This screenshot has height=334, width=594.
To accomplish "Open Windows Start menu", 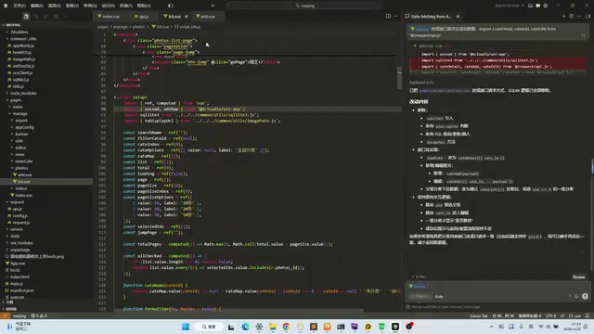I will [x=186, y=327].
